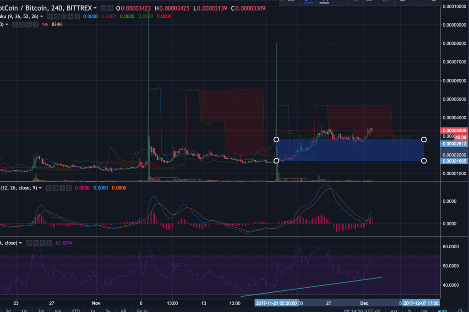
Task: Select the 5d time range
Action: pos(8,310)
